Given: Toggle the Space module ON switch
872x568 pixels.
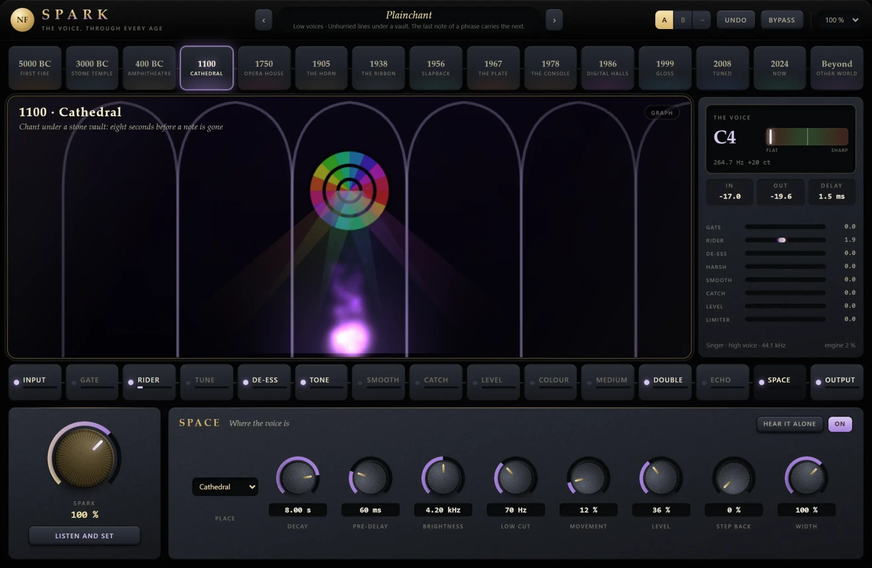Looking at the screenshot, I should click(840, 424).
